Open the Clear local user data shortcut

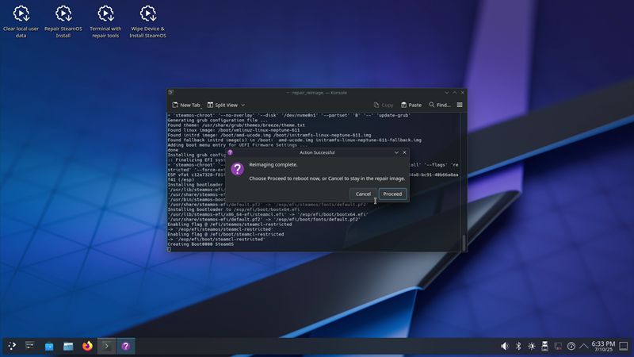coord(21,21)
